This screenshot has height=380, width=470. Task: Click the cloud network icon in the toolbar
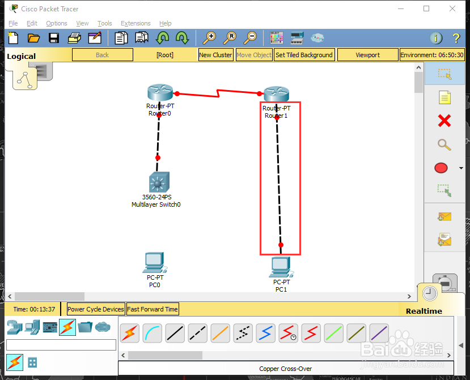pyautogui.click(x=317, y=38)
